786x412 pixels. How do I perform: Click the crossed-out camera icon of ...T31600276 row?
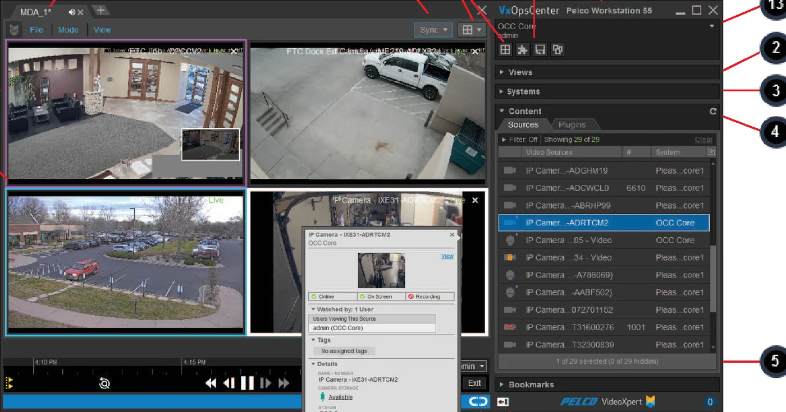point(510,327)
